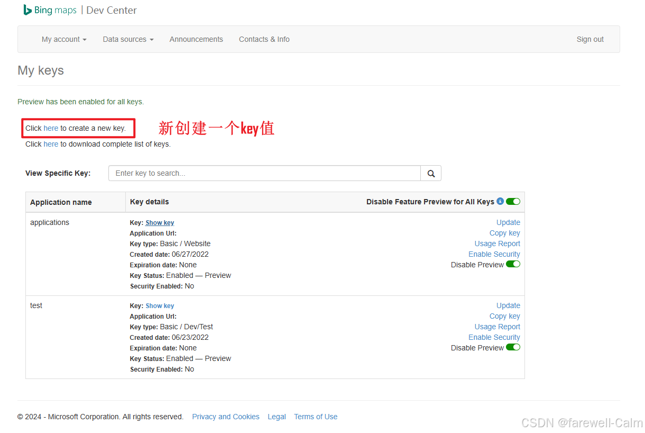Focus the Enter key to search field
Viewport: 645px width, 433px height.
(x=264, y=173)
